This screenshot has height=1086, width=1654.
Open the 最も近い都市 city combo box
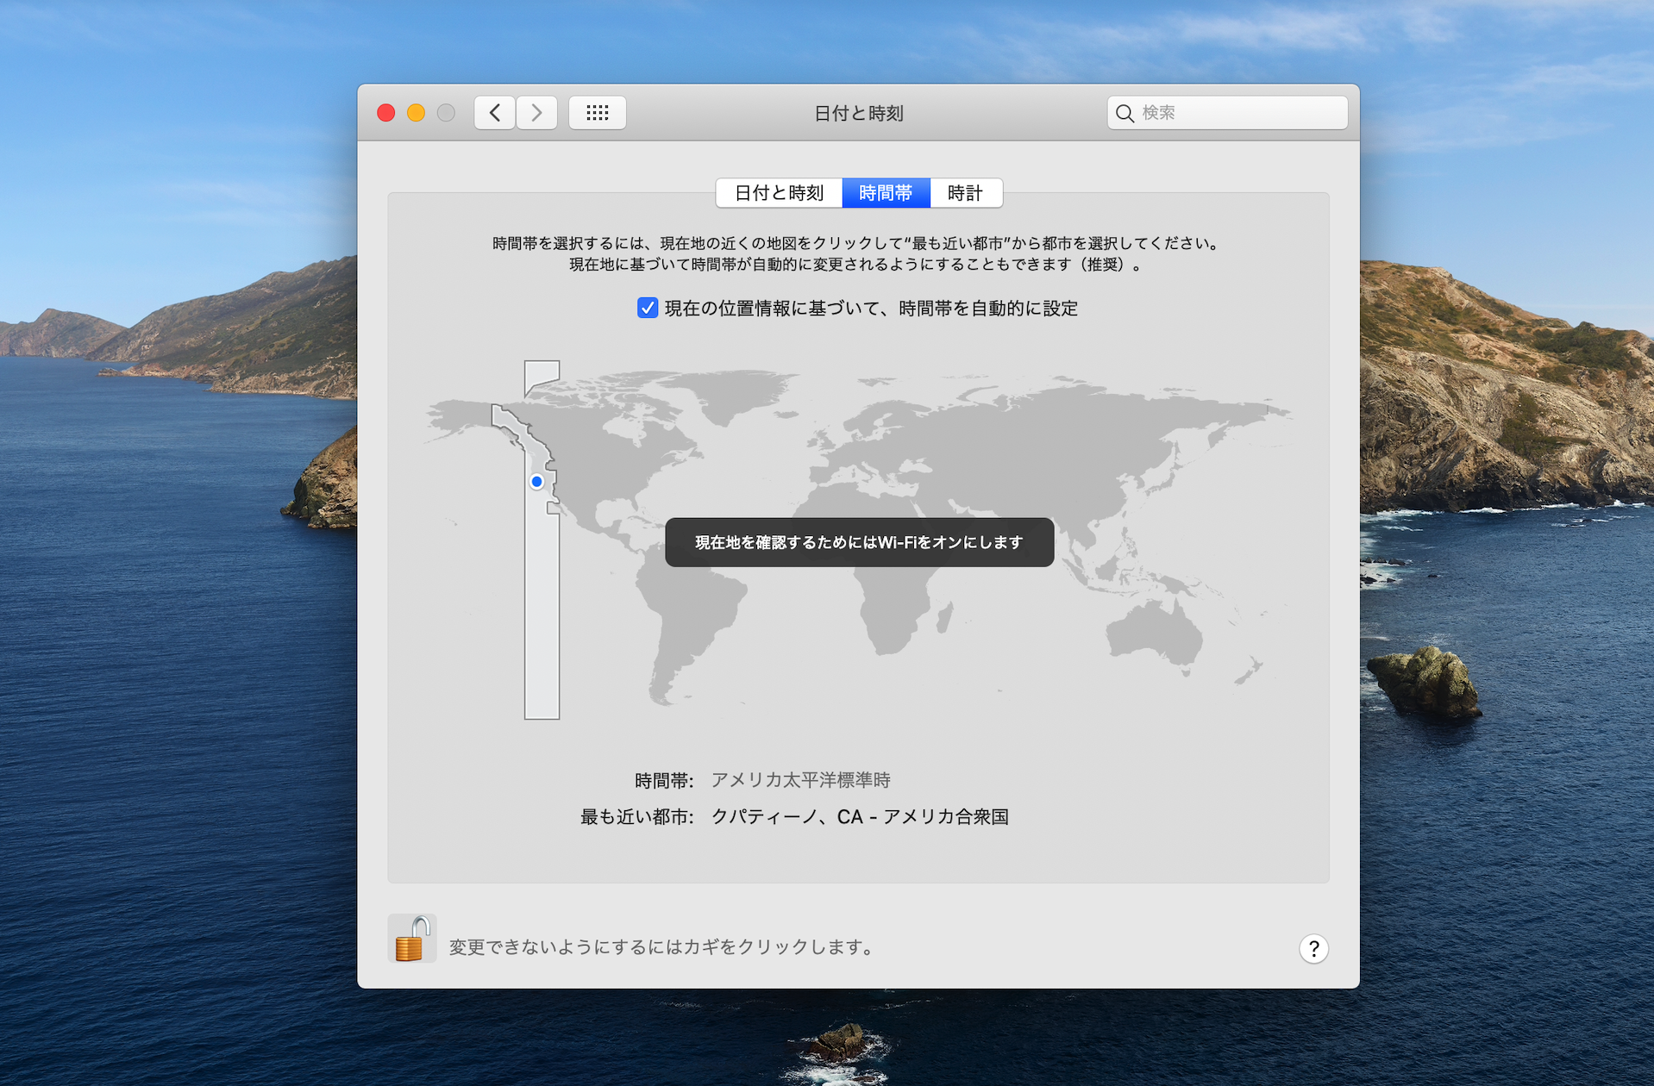859,816
